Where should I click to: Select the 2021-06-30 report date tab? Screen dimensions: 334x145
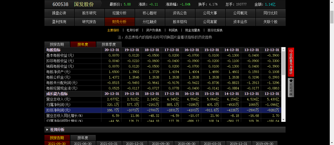pyautogui.click(x=83, y=144)
